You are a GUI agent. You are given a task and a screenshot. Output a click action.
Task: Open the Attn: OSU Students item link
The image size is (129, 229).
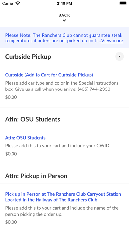[25, 138]
